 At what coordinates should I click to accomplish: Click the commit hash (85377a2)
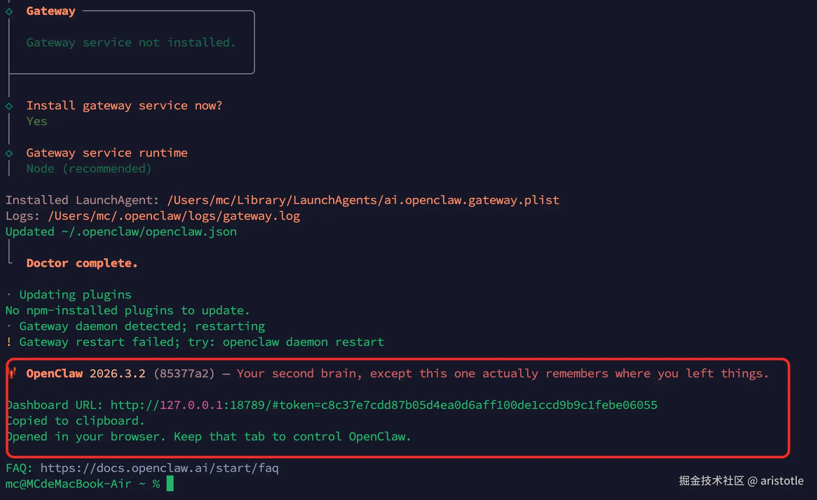184,373
